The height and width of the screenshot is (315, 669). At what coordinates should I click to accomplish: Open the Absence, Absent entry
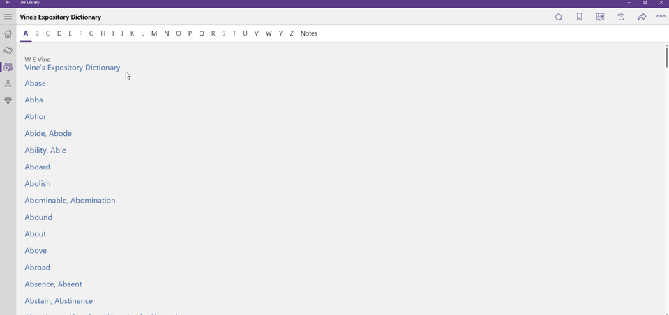(x=53, y=284)
